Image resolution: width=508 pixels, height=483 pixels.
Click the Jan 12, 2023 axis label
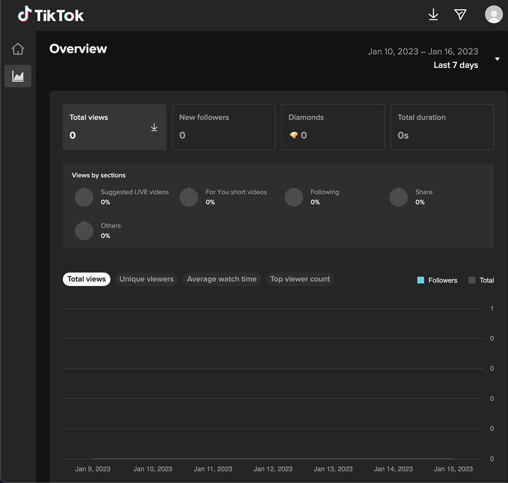273,469
